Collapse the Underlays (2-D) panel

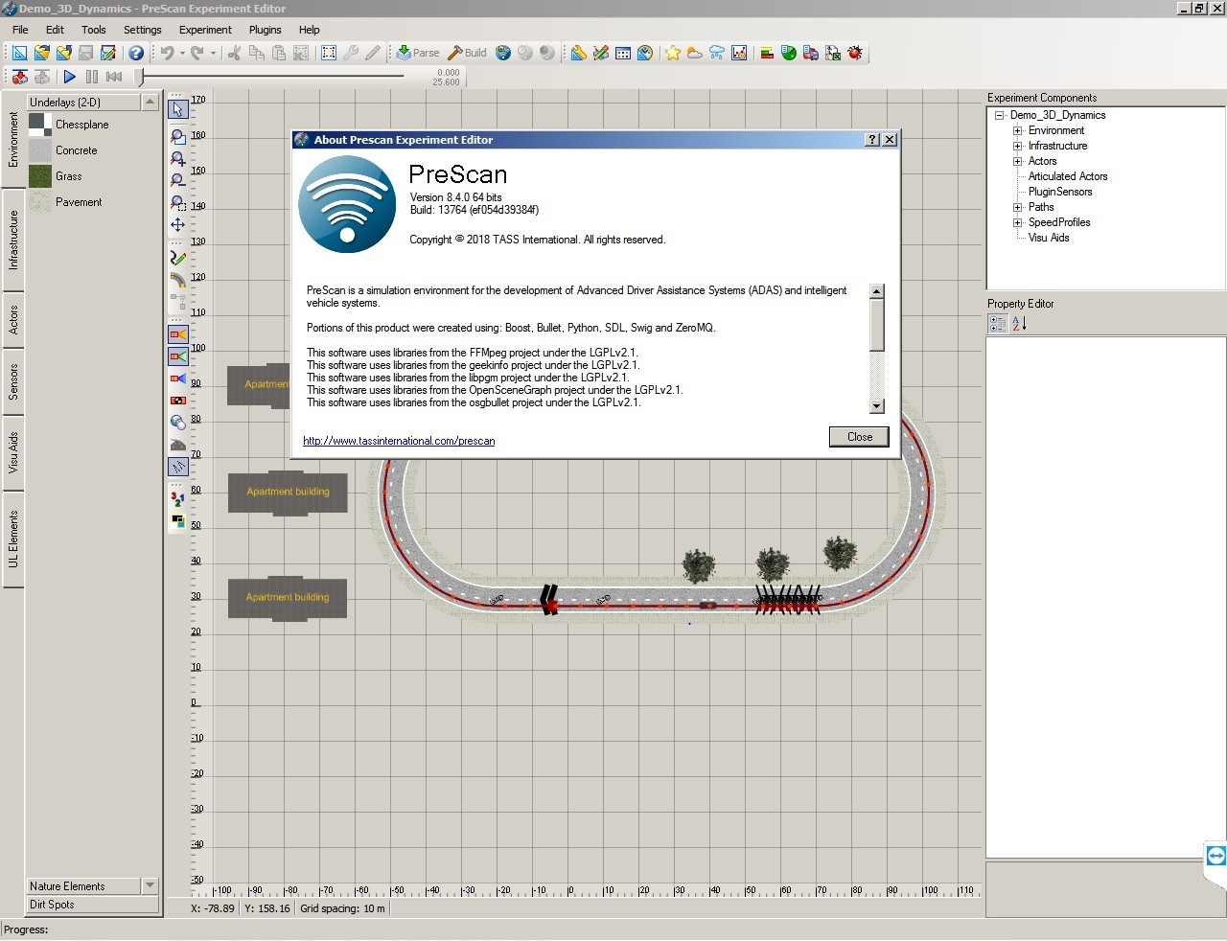click(x=150, y=102)
